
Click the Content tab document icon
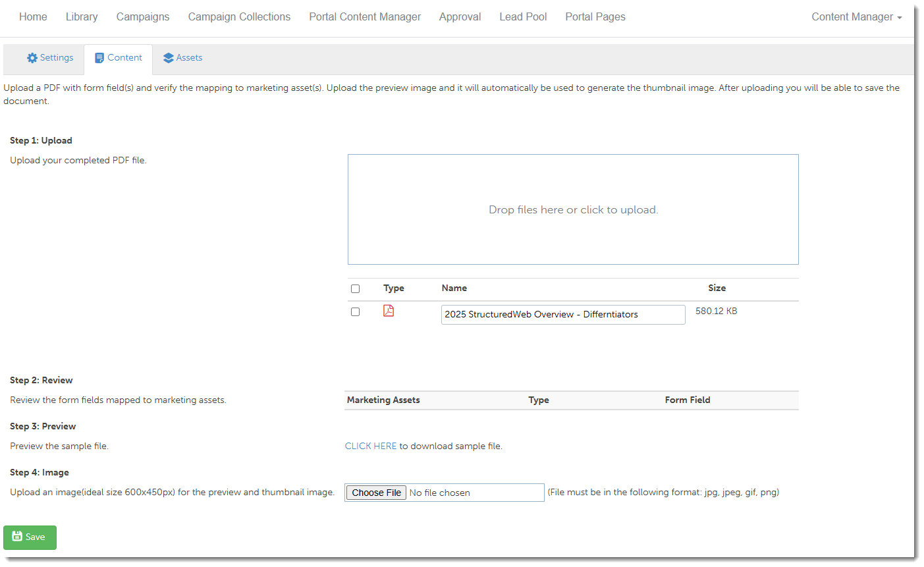(x=99, y=58)
